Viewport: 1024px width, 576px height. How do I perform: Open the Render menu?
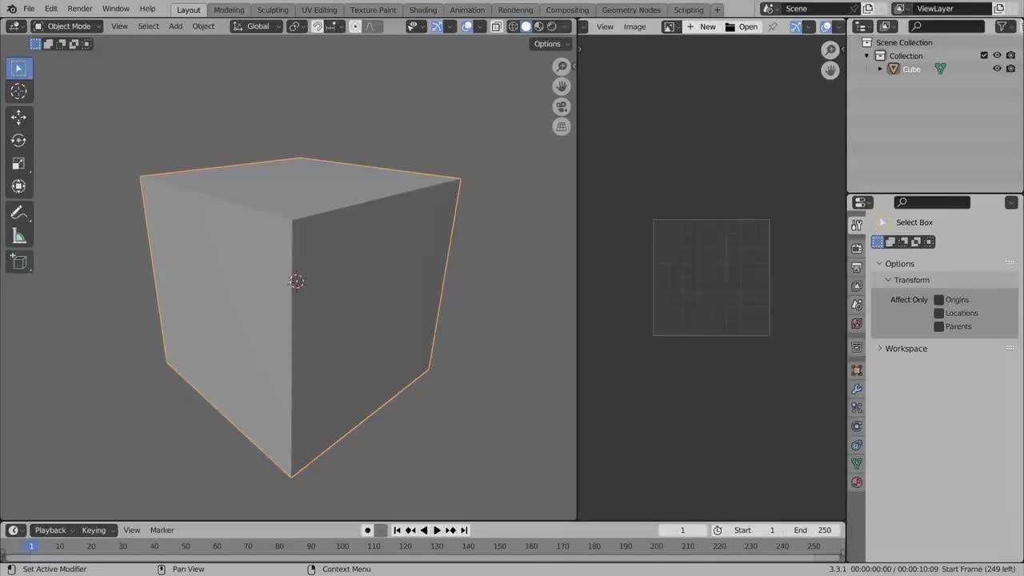[x=79, y=9]
